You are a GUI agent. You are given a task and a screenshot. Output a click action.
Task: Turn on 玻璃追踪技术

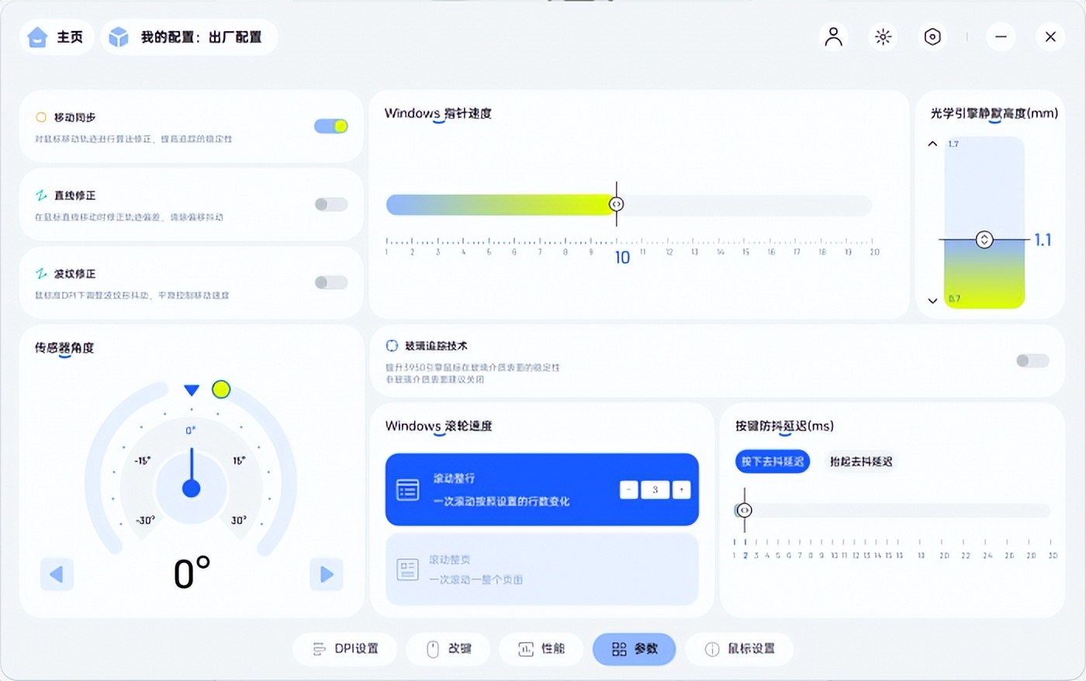[x=1032, y=361]
